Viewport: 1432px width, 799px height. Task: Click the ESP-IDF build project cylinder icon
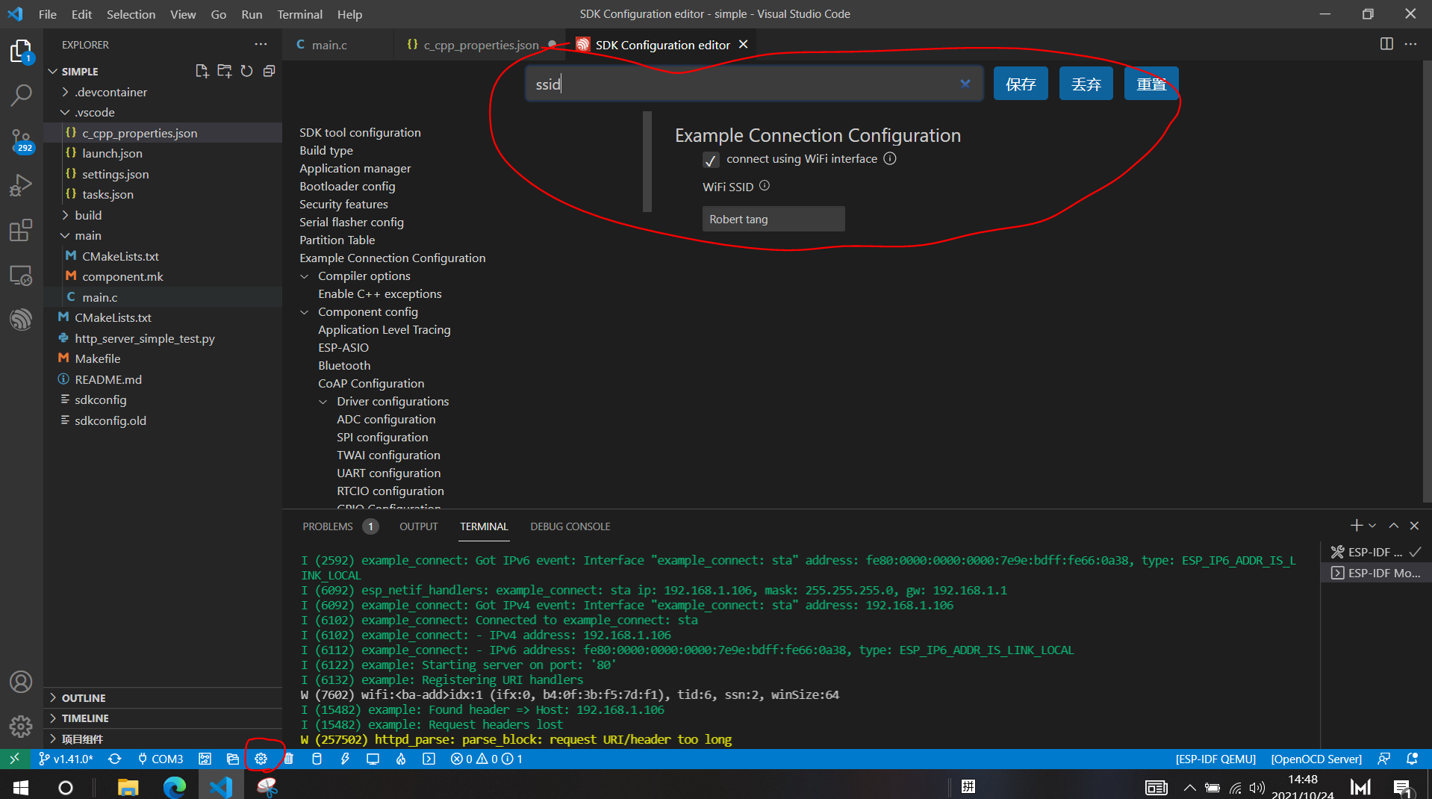click(x=317, y=759)
